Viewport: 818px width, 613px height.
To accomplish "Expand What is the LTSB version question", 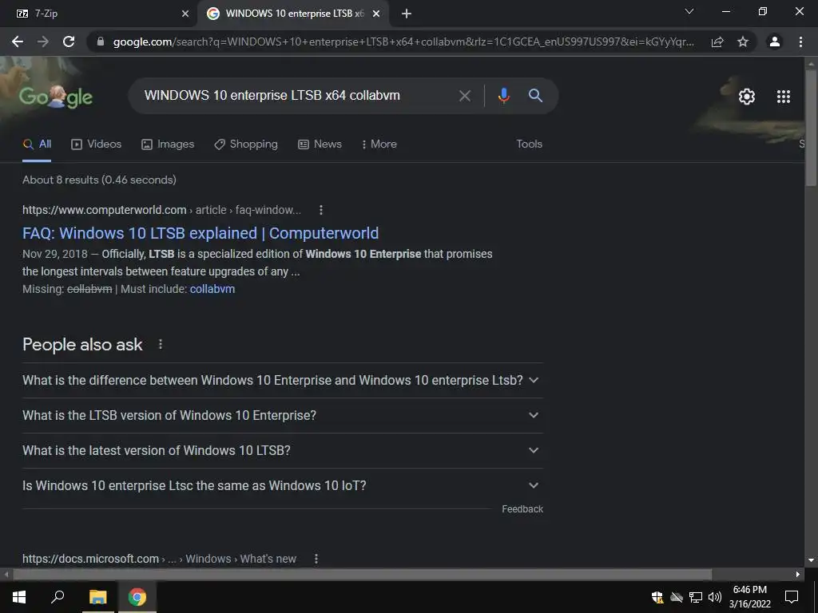I will point(283,415).
